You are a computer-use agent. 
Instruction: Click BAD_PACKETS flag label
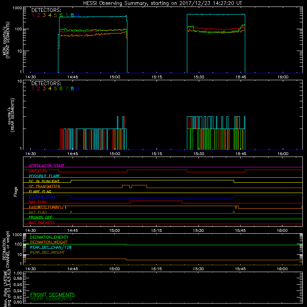click(42, 223)
